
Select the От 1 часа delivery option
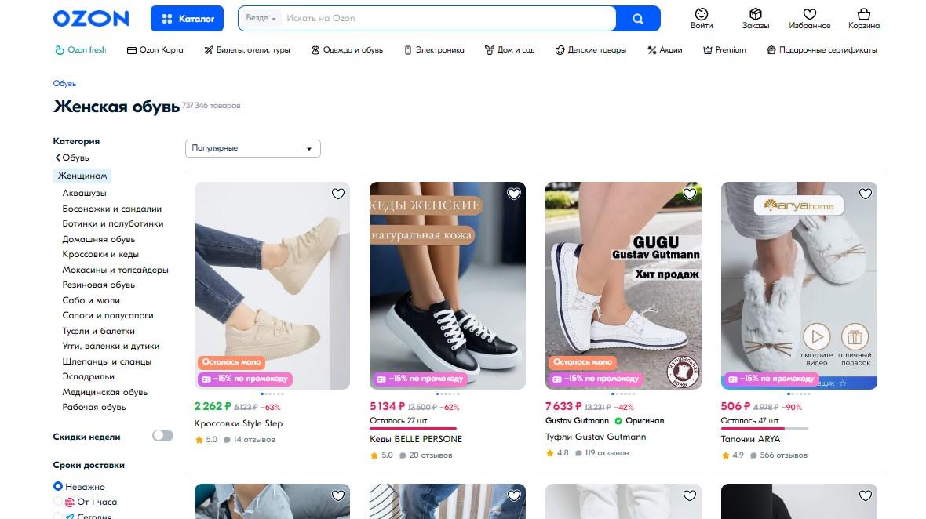coord(58,502)
